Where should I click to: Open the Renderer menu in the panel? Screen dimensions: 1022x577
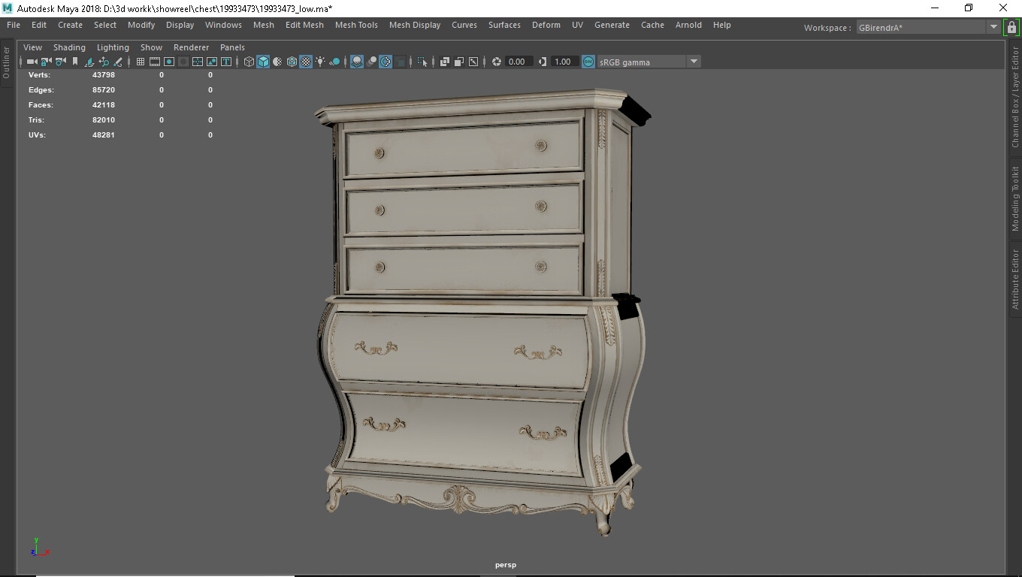191,47
